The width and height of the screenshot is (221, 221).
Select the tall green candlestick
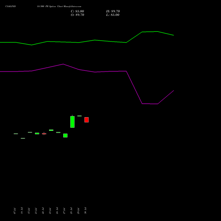72,122
